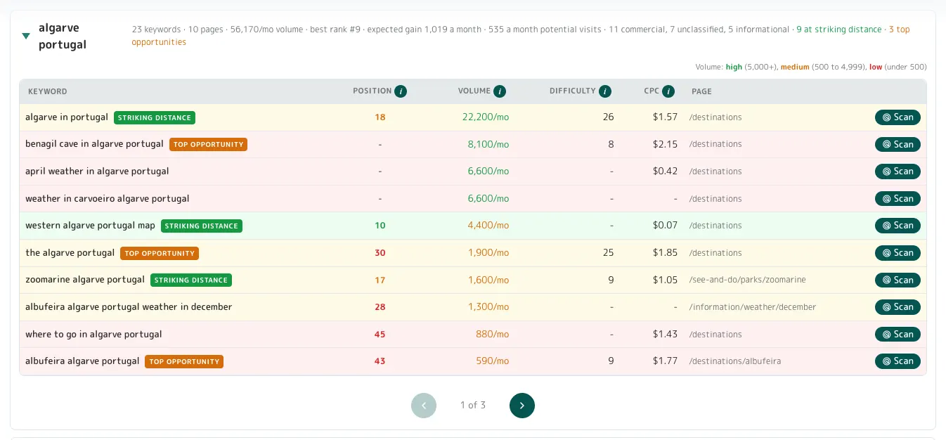946x440 pixels.
Task: Scan the algarve in portugal keyword
Action: pyautogui.click(x=898, y=117)
